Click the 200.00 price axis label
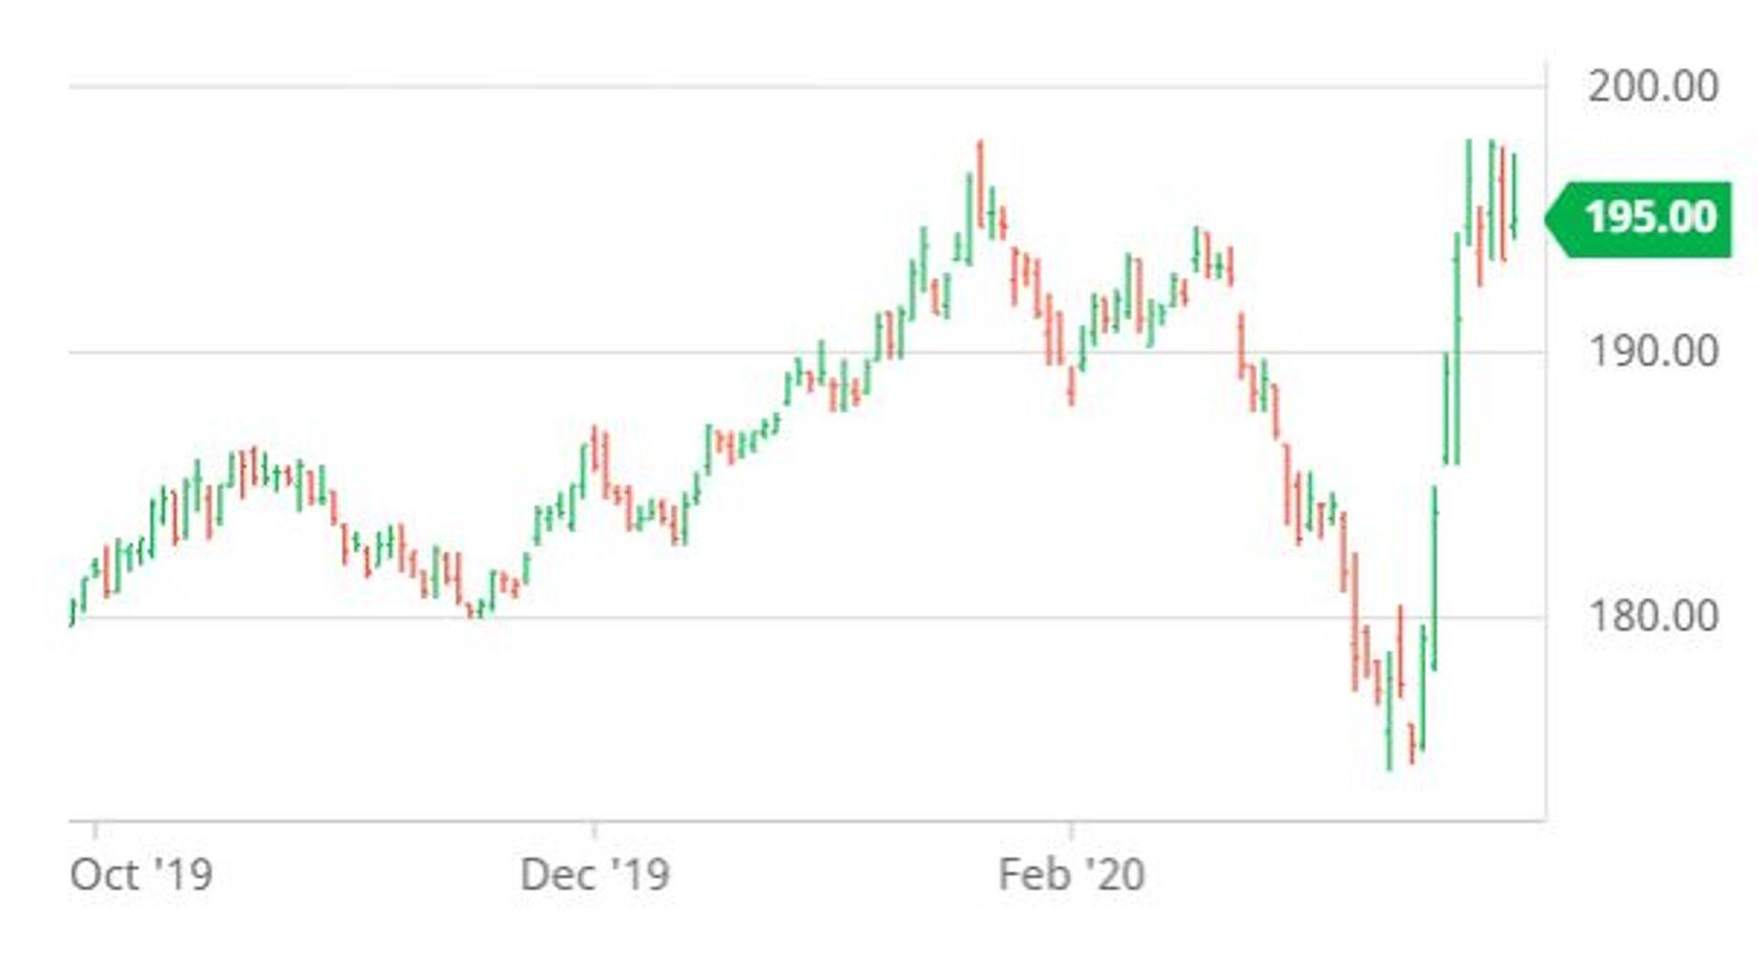Image resolution: width=1758 pixels, height=978 pixels. click(1653, 87)
